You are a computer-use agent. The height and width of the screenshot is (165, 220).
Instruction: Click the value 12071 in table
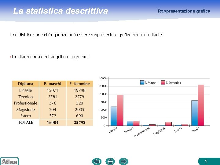pos(53,90)
